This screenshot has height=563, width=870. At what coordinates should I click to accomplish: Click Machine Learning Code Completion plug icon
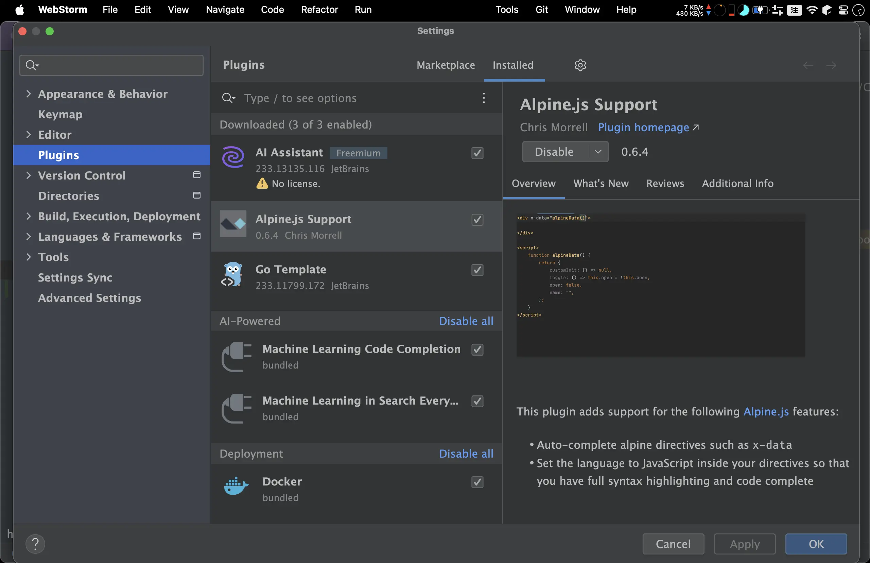click(237, 356)
